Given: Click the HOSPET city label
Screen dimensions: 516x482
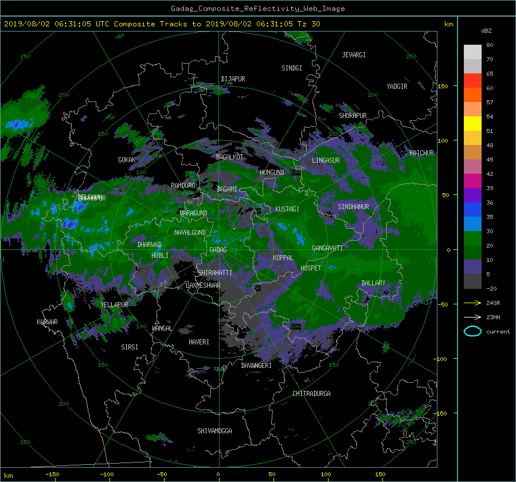Looking at the screenshot, I should pos(311,268).
